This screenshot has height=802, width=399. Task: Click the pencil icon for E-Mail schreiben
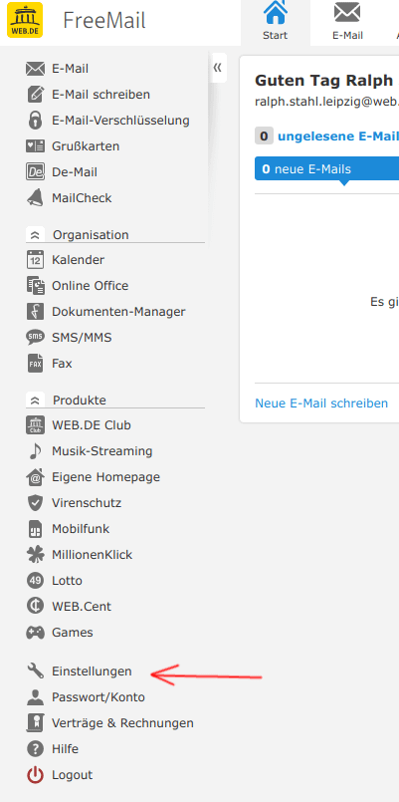(x=35, y=95)
